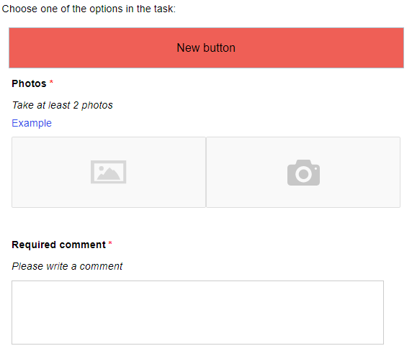The height and width of the screenshot is (351, 412).
Task: Click the word 'task' in the heading
Action: 164,9
